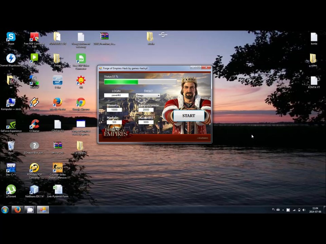Screen dimensions: 326x244
Task: Click the START button
Action: [x=189, y=116]
